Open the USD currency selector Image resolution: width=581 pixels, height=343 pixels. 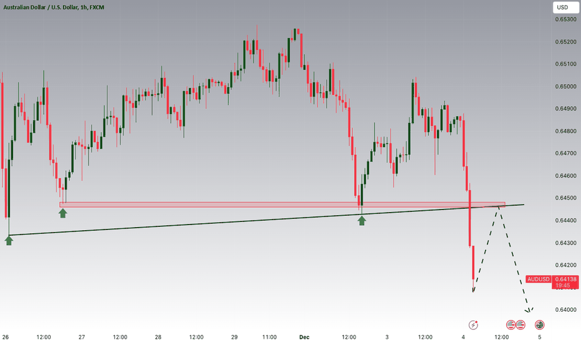[562, 7]
